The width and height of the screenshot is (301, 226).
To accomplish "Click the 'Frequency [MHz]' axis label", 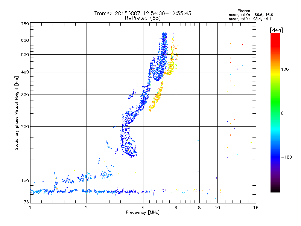I will (x=143, y=212).
